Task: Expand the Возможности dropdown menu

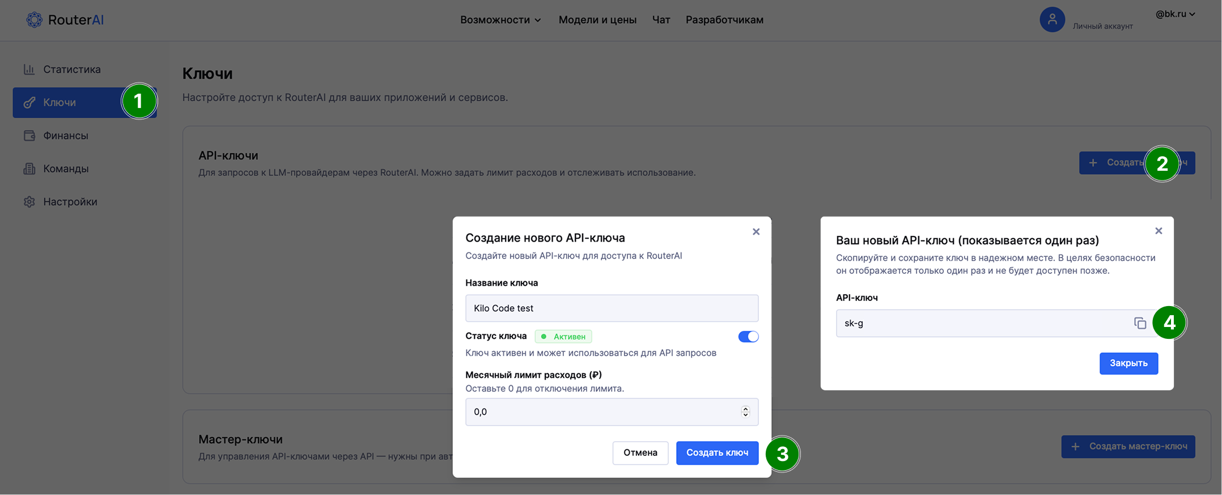Action: (500, 20)
